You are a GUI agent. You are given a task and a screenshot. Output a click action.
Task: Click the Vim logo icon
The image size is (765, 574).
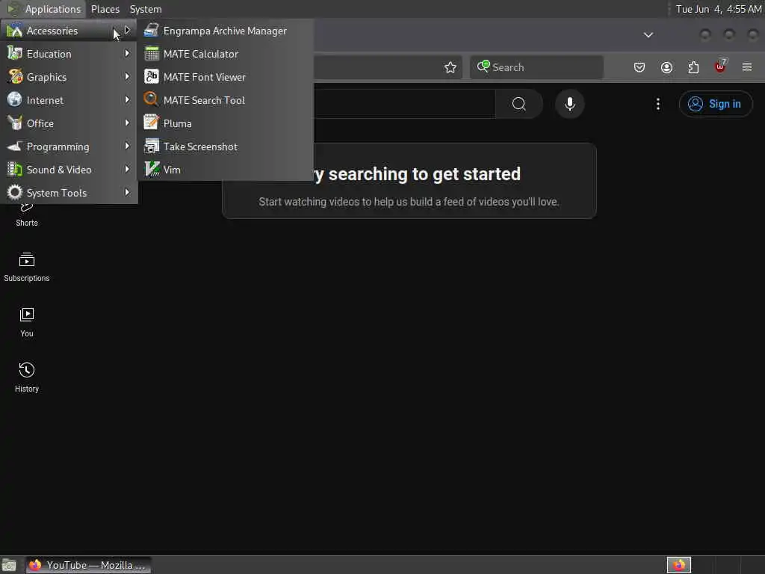coord(152,170)
